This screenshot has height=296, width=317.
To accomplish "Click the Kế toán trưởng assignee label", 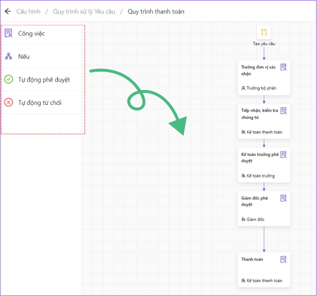I will click(260, 176).
